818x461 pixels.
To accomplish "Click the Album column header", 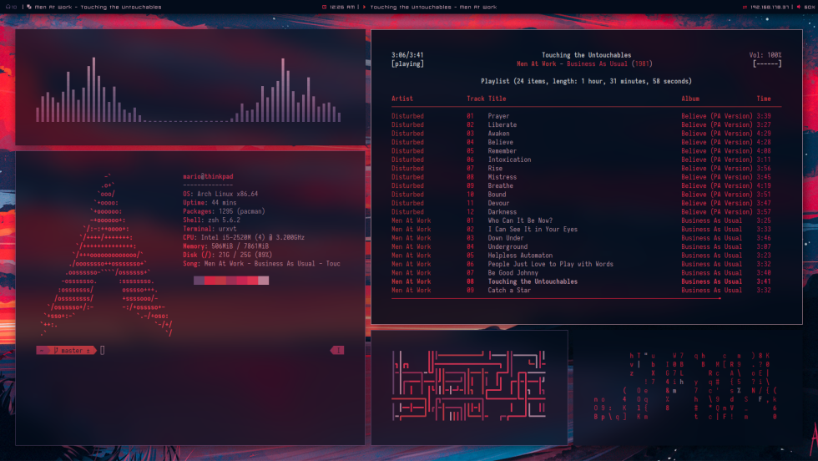I will pos(690,99).
